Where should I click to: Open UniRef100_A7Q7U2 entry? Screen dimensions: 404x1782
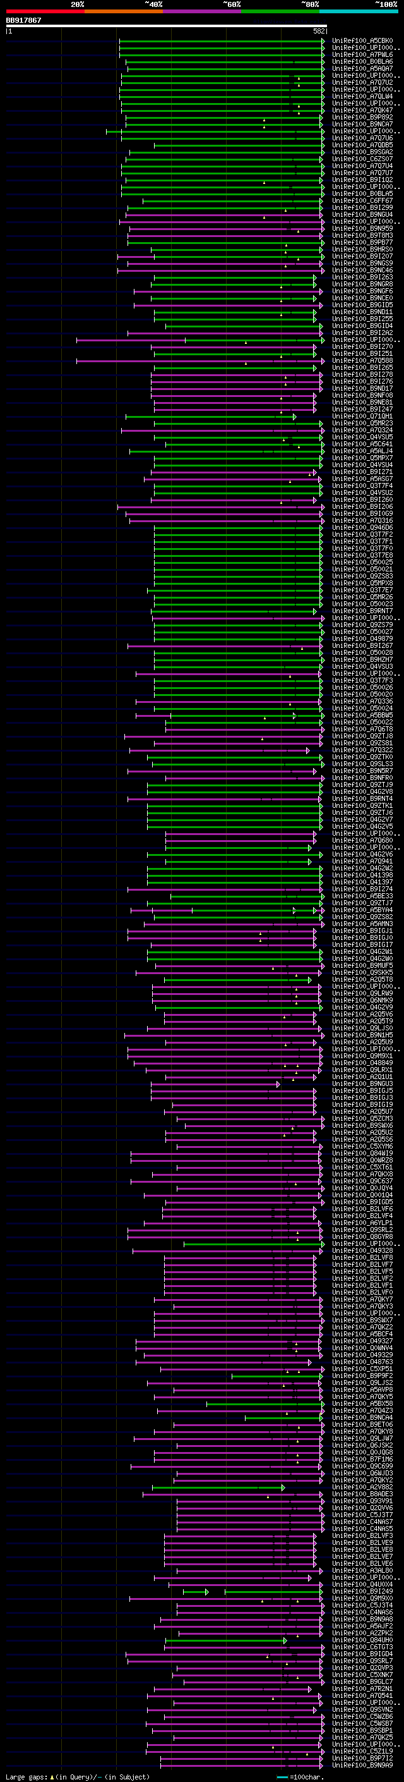pos(362,82)
